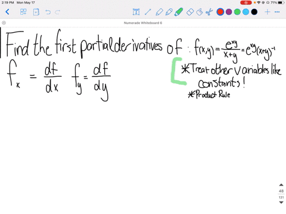The width and height of the screenshot is (286, 214).
Task: Undo the last stroke
Action: coord(48,12)
